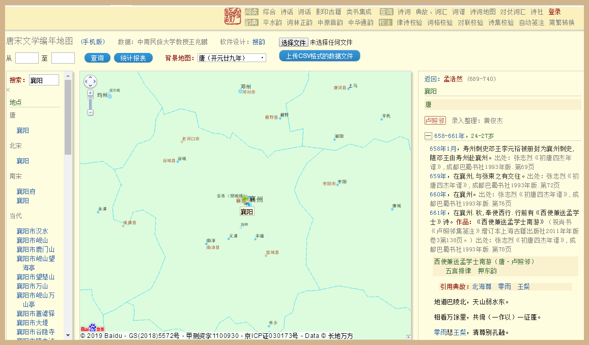Click the pan left arrow on map navigator
Viewport: 589px width, 345px height.
88,82
